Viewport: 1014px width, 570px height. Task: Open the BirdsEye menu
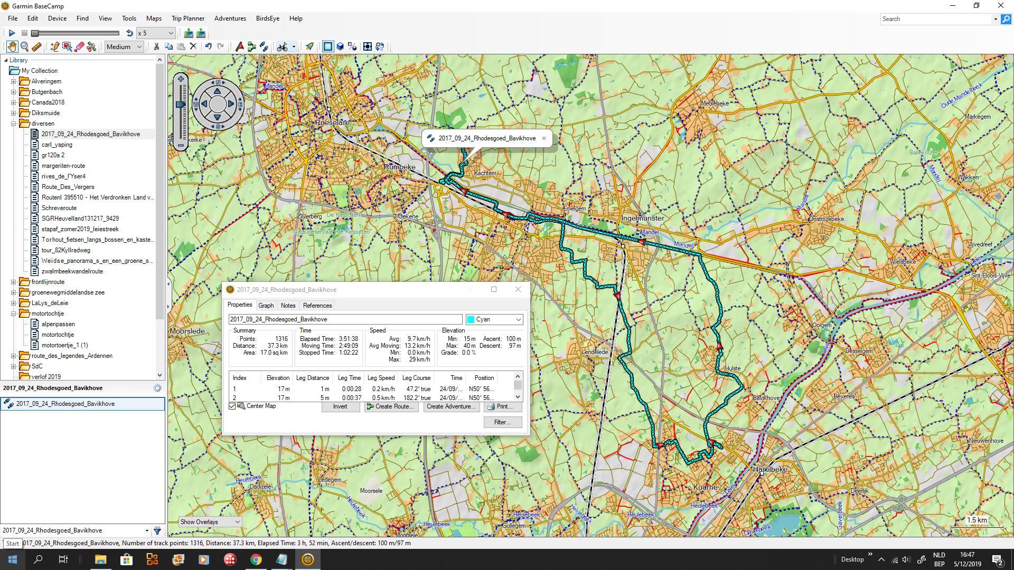[268, 18]
